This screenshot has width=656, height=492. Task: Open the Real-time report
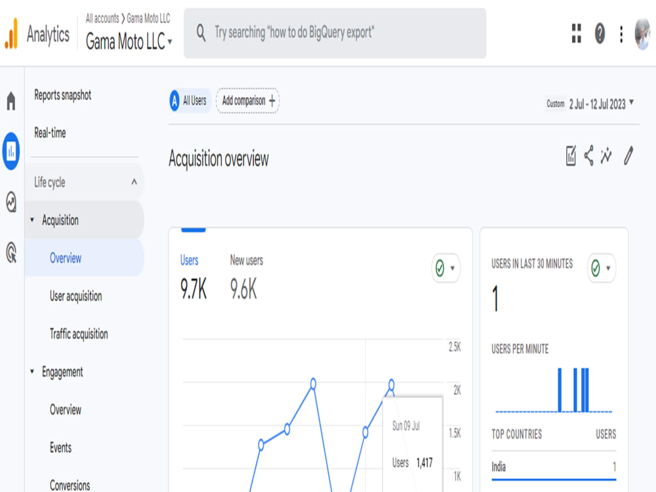(x=50, y=133)
